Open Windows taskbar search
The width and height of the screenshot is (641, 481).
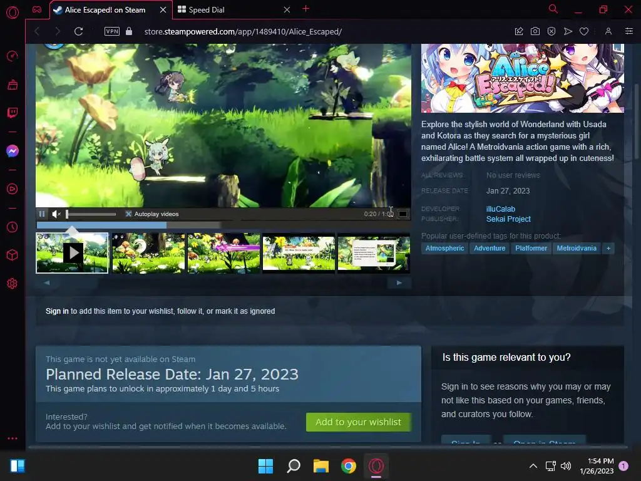[294, 466]
